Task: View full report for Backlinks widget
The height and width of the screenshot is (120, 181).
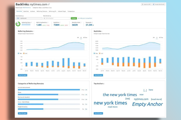Action: click(98, 75)
